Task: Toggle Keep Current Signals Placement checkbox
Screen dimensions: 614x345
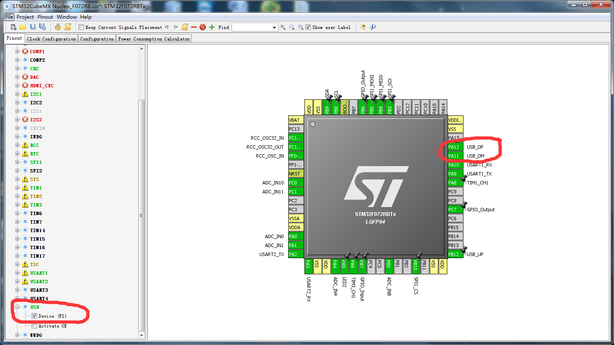Action: click(x=81, y=27)
